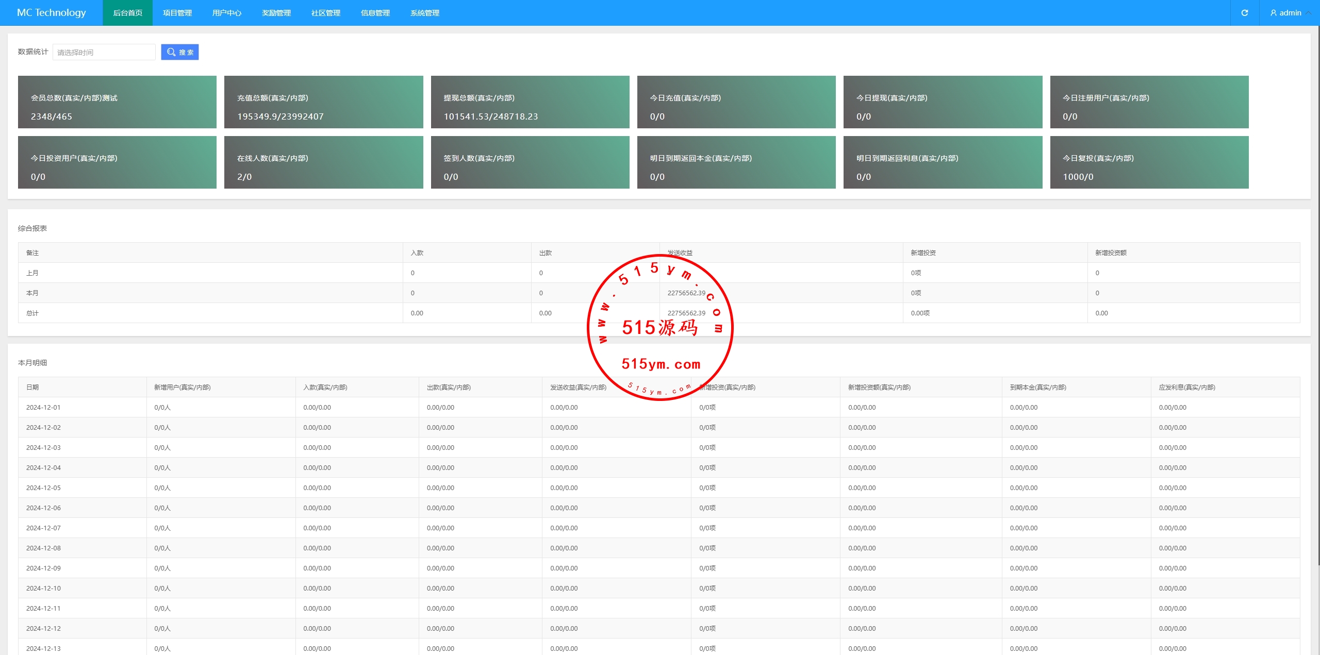Click the 会员总数 statistics card
Screen dimensions: 1320x655
(117, 102)
